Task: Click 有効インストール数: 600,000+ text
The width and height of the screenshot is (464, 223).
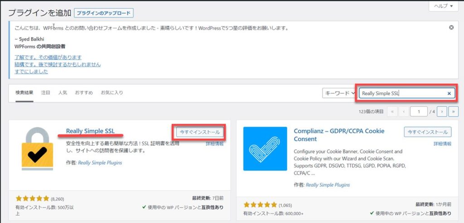Action: (273, 213)
